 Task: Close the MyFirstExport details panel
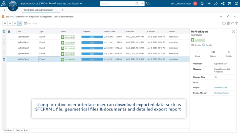point(233,31)
